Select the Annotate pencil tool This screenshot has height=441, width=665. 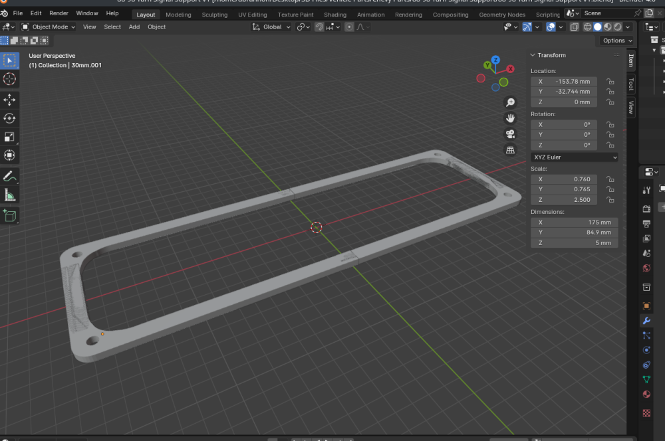(x=9, y=176)
